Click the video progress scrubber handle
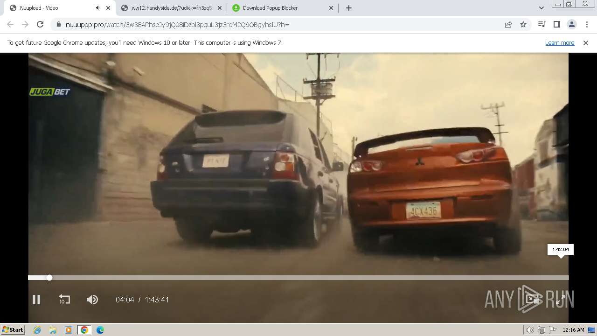597x336 pixels. pos(49,278)
